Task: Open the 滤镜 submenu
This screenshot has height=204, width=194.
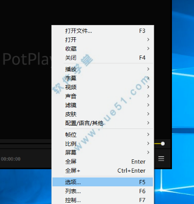Action: click(x=102, y=105)
